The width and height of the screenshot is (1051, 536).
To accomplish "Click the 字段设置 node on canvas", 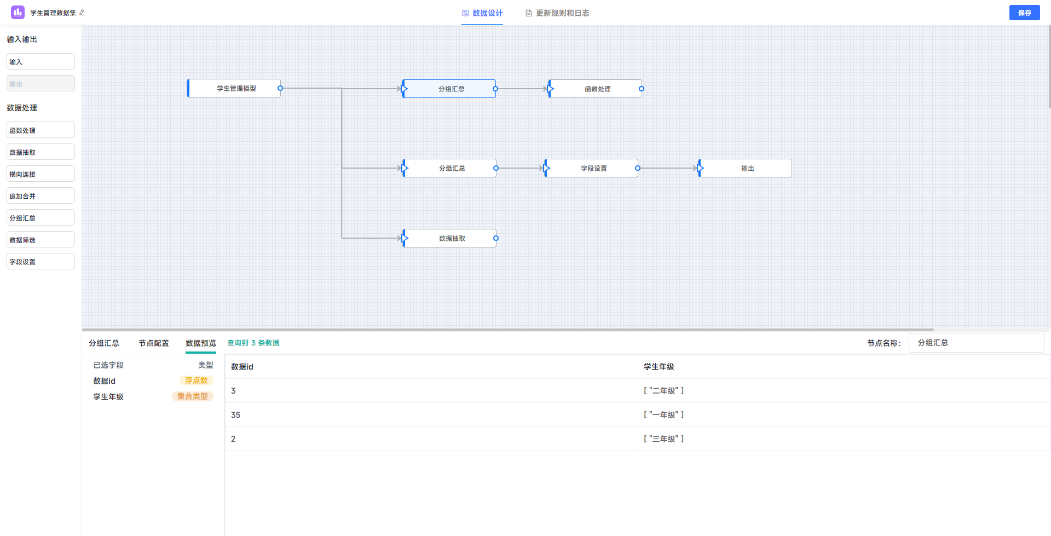I will click(x=593, y=168).
